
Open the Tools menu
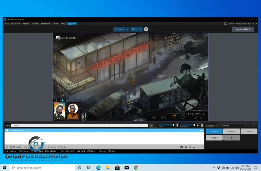pos(56,24)
